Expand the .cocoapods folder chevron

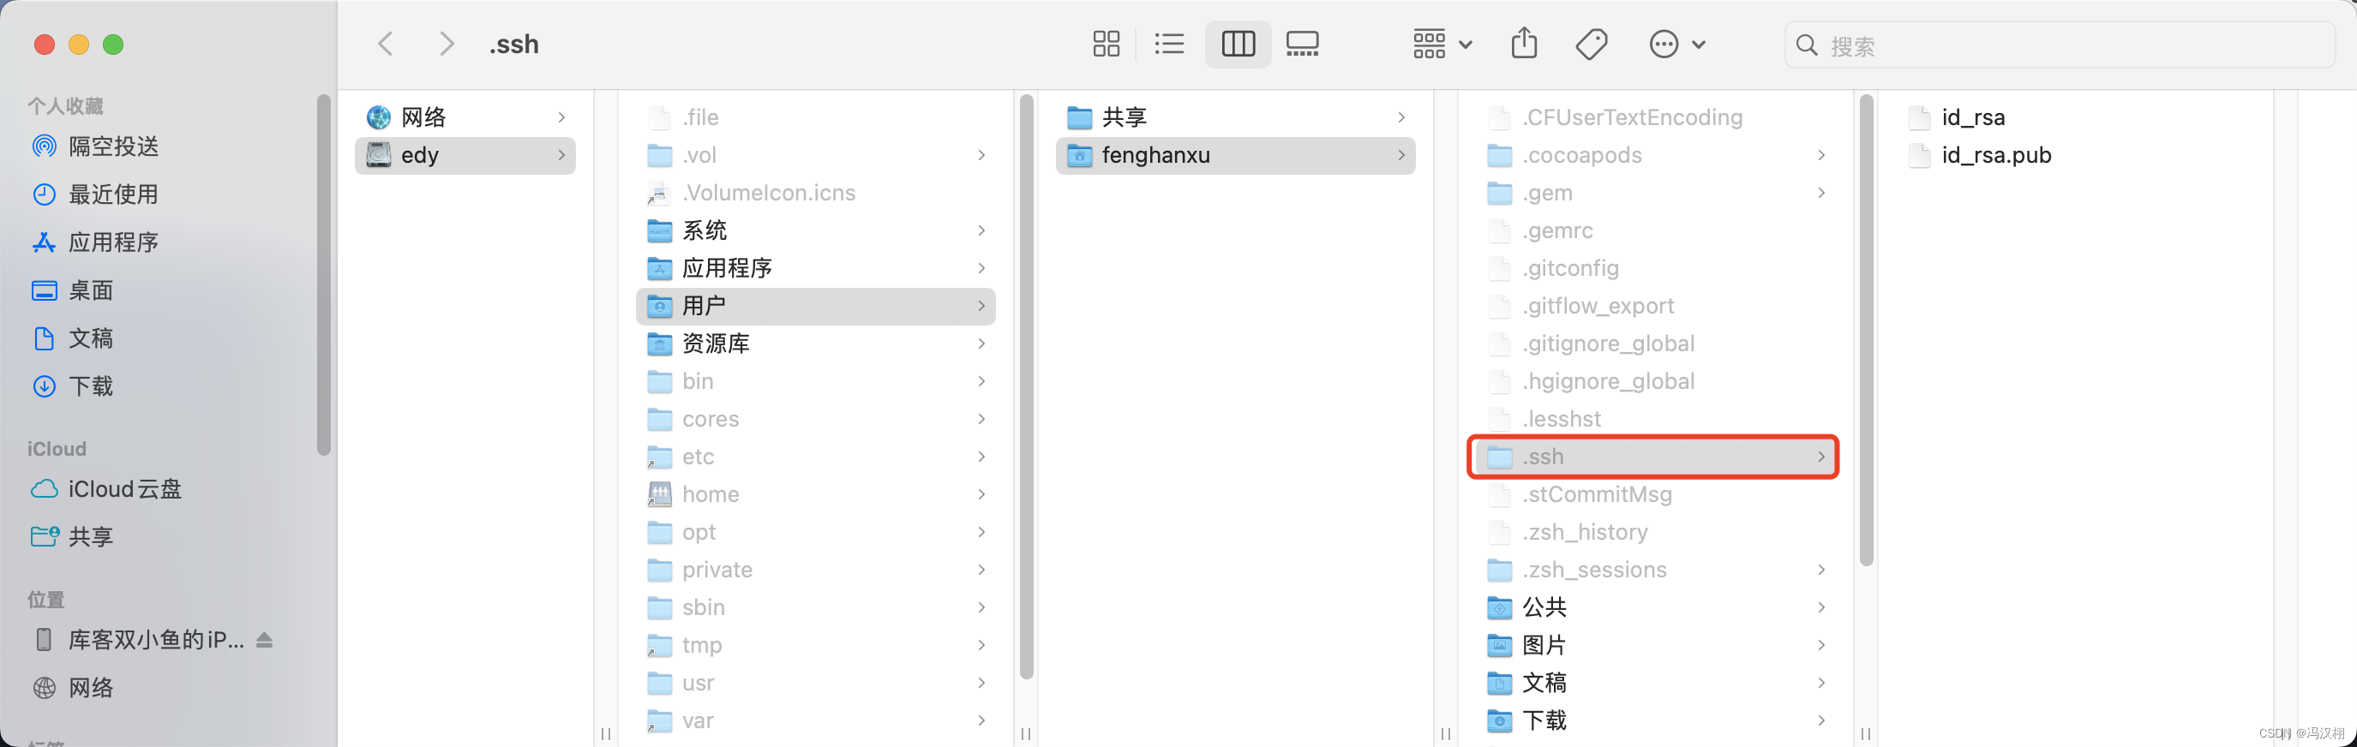click(x=1820, y=155)
